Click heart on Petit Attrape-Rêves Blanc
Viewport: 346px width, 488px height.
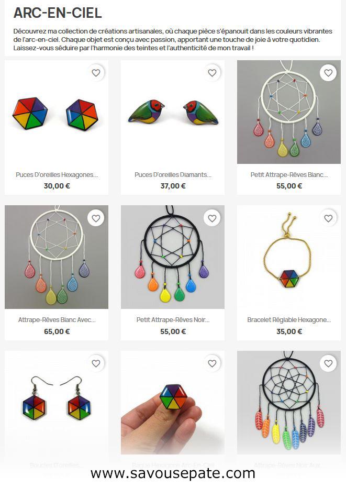[x=328, y=73]
